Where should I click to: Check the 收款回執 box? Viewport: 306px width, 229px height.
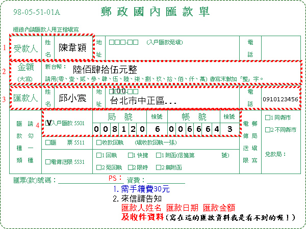coord(99,142)
